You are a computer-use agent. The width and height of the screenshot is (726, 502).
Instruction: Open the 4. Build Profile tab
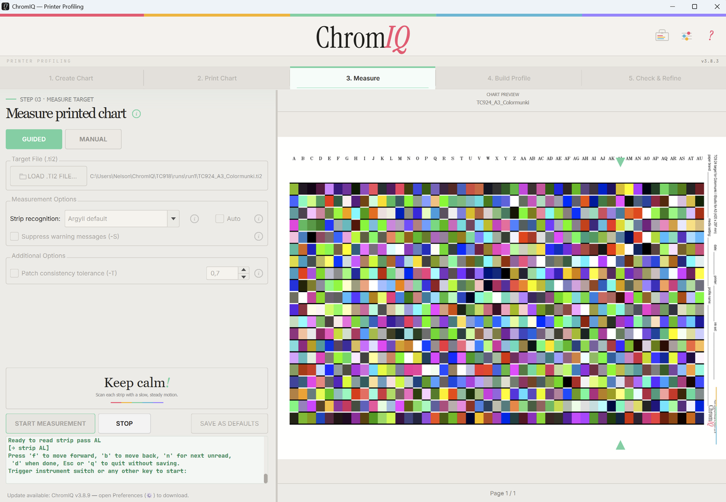(x=509, y=78)
